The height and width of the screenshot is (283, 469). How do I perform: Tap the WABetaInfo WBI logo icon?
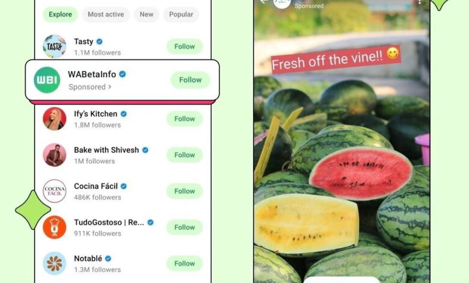pos(47,80)
